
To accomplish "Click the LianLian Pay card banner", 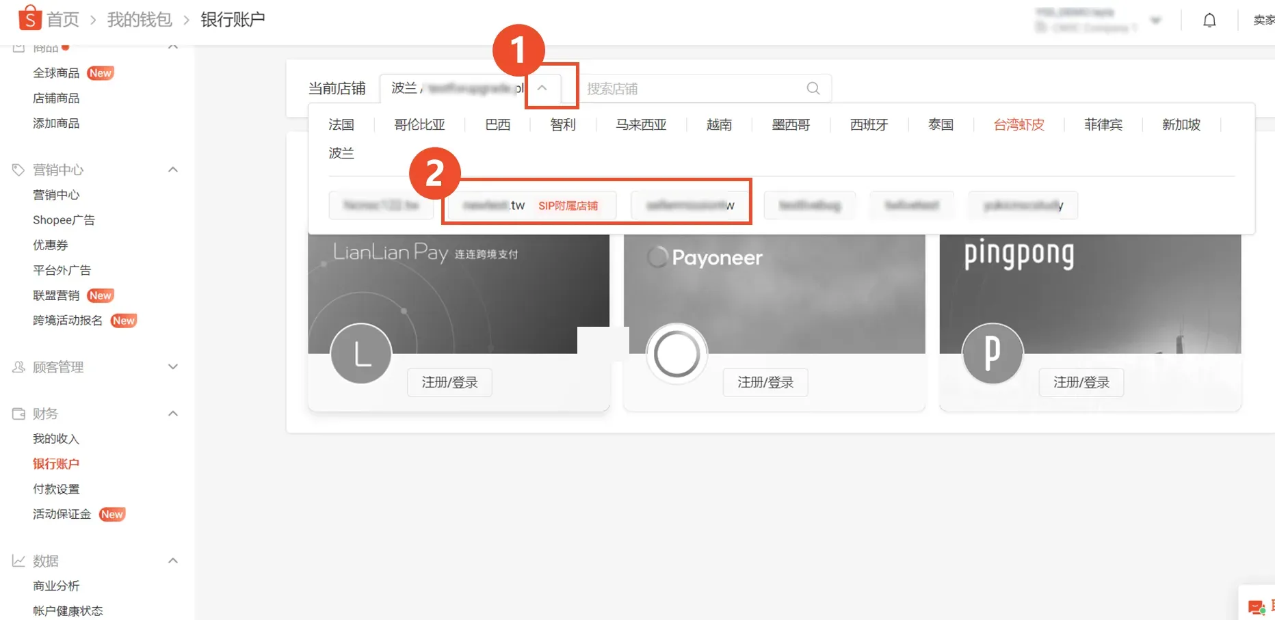I will (458, 294).
